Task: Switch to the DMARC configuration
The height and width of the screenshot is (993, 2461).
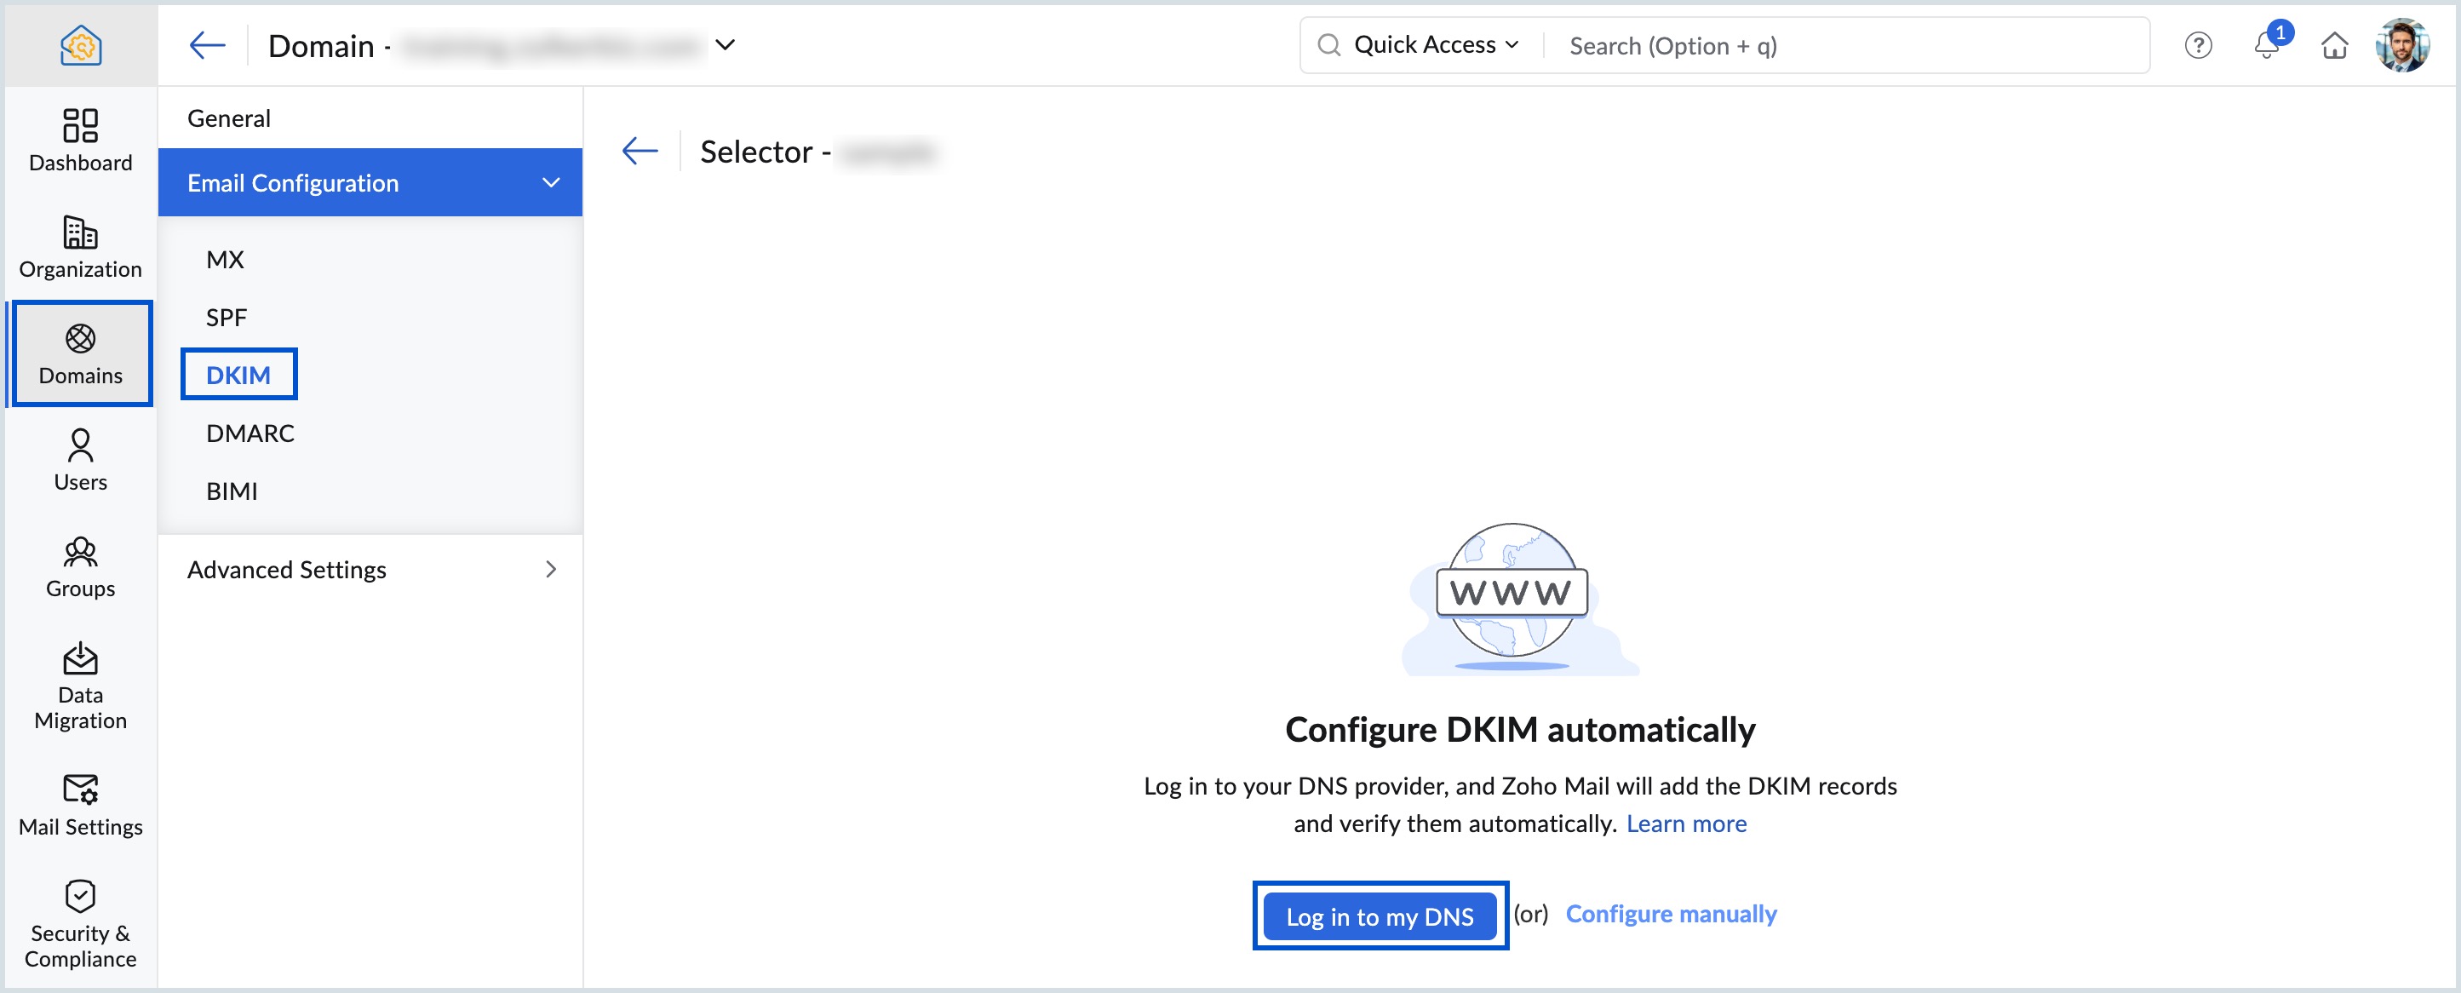Action: (x=250, y=432)
